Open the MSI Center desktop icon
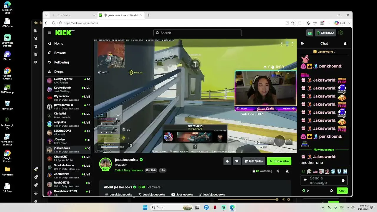 click(x=7, y=23)
